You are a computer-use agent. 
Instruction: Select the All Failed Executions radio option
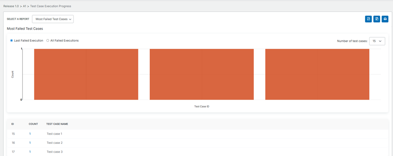coord(48,41)
